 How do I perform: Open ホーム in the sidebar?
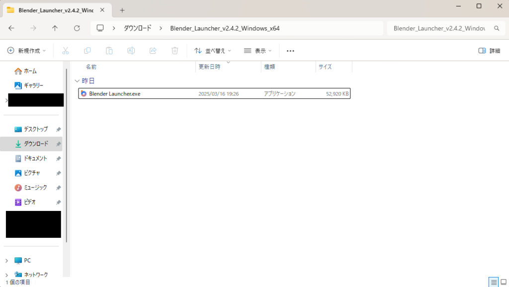(26, 71)
